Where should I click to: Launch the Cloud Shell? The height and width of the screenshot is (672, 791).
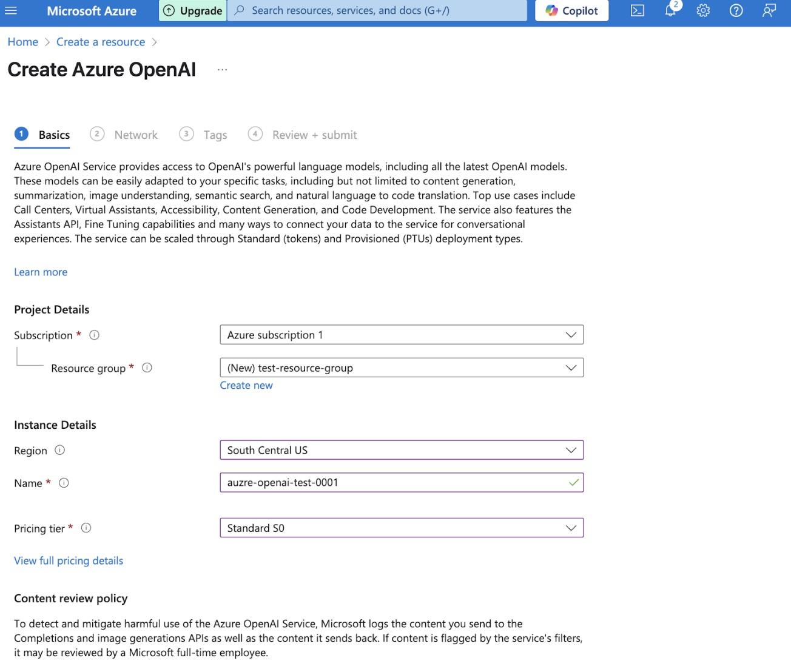tap(637, 10)
